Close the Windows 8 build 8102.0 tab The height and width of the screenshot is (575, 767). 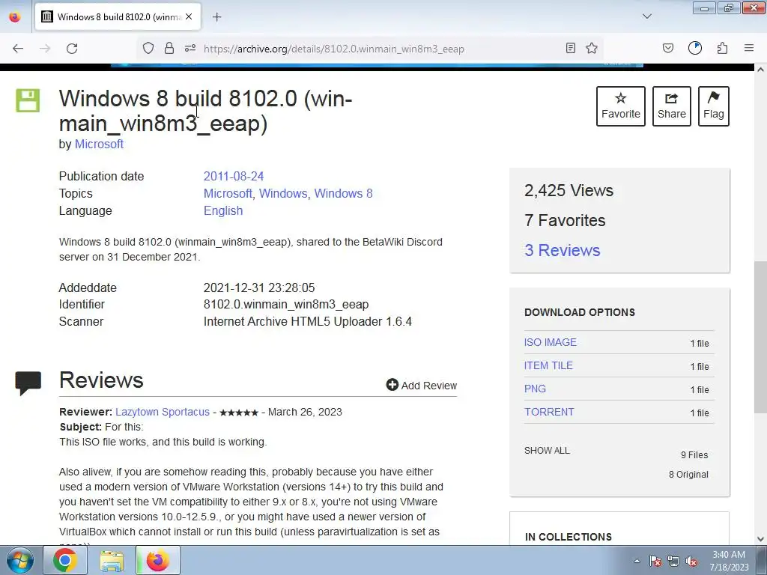pyautogui.click(x=189, y=16)
